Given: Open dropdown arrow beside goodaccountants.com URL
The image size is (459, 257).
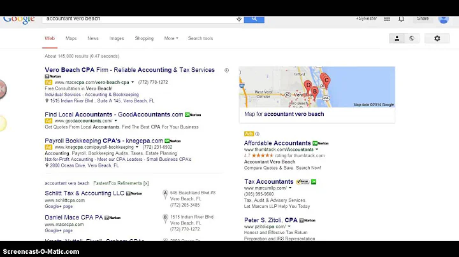Looking at the screenshot, I should (x=116, y=121).
